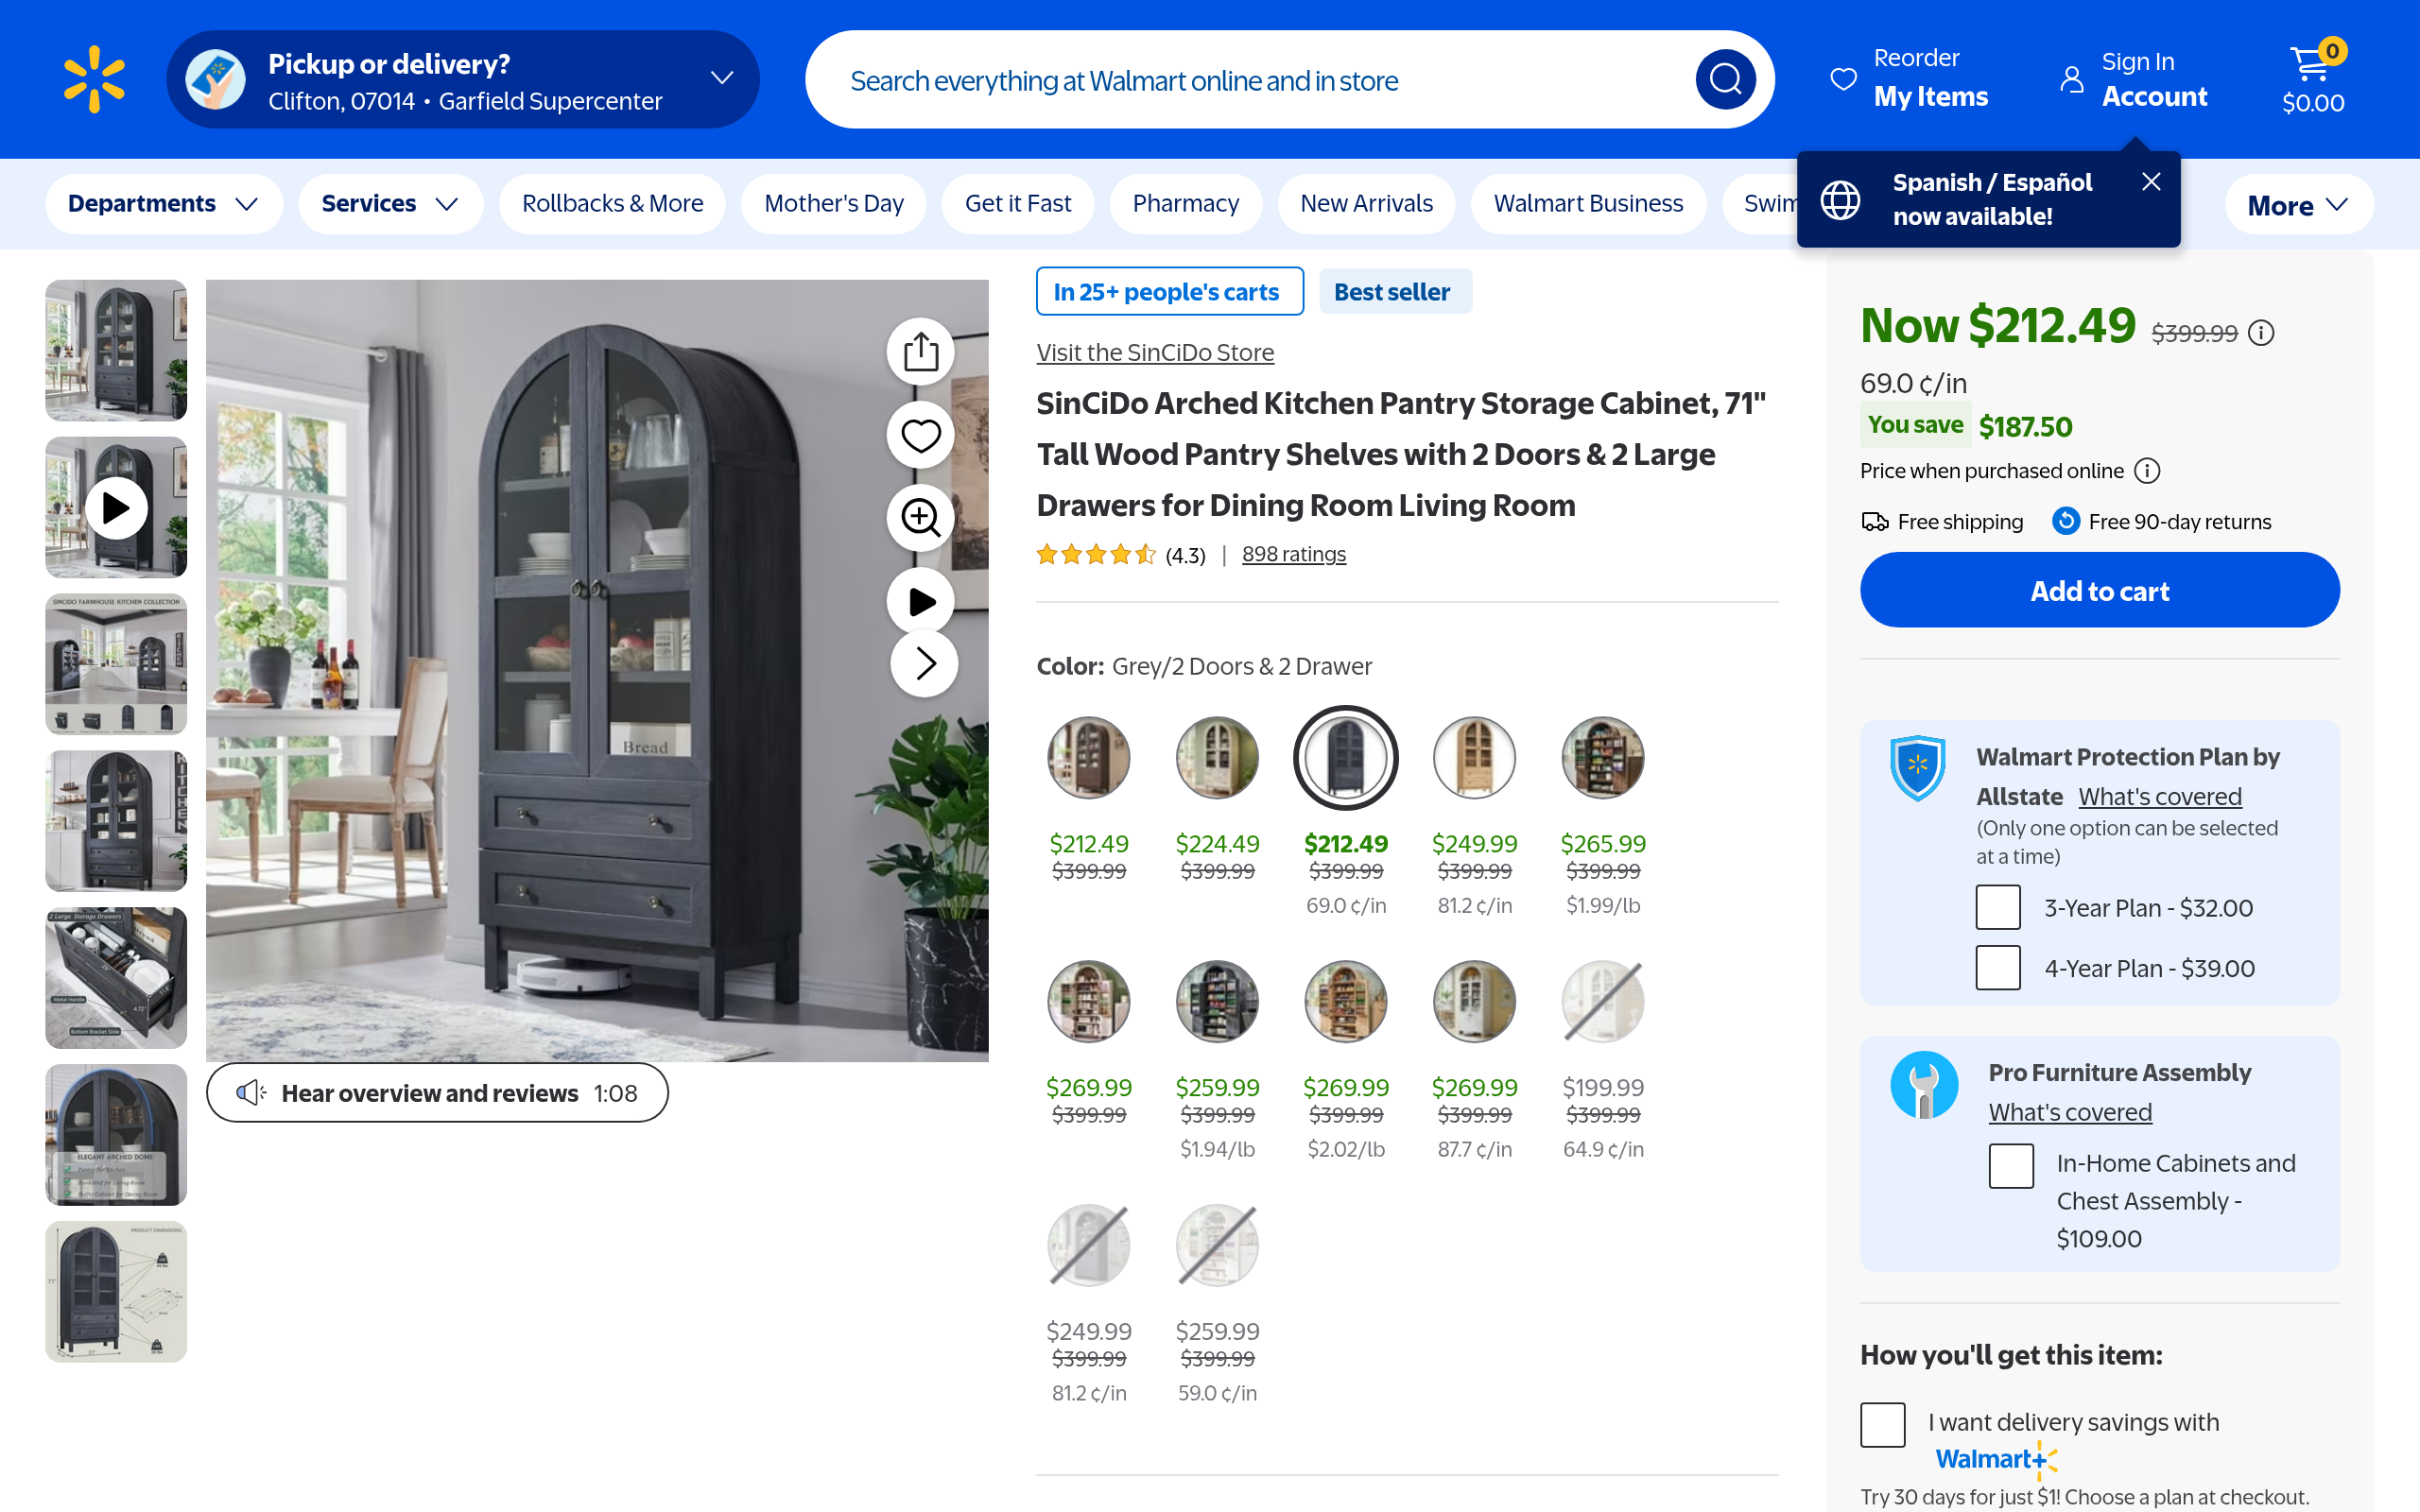
Task: Close the Spanish language popup
Action: click(2151, 181)
